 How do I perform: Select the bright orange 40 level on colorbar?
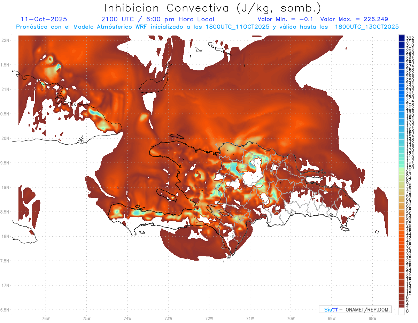coord(402,241)
